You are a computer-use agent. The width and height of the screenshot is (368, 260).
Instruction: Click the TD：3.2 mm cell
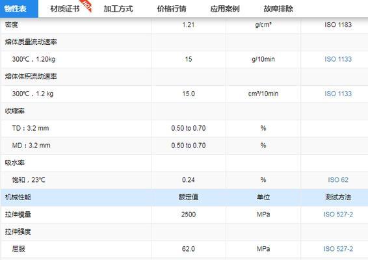tap(31, 128)
